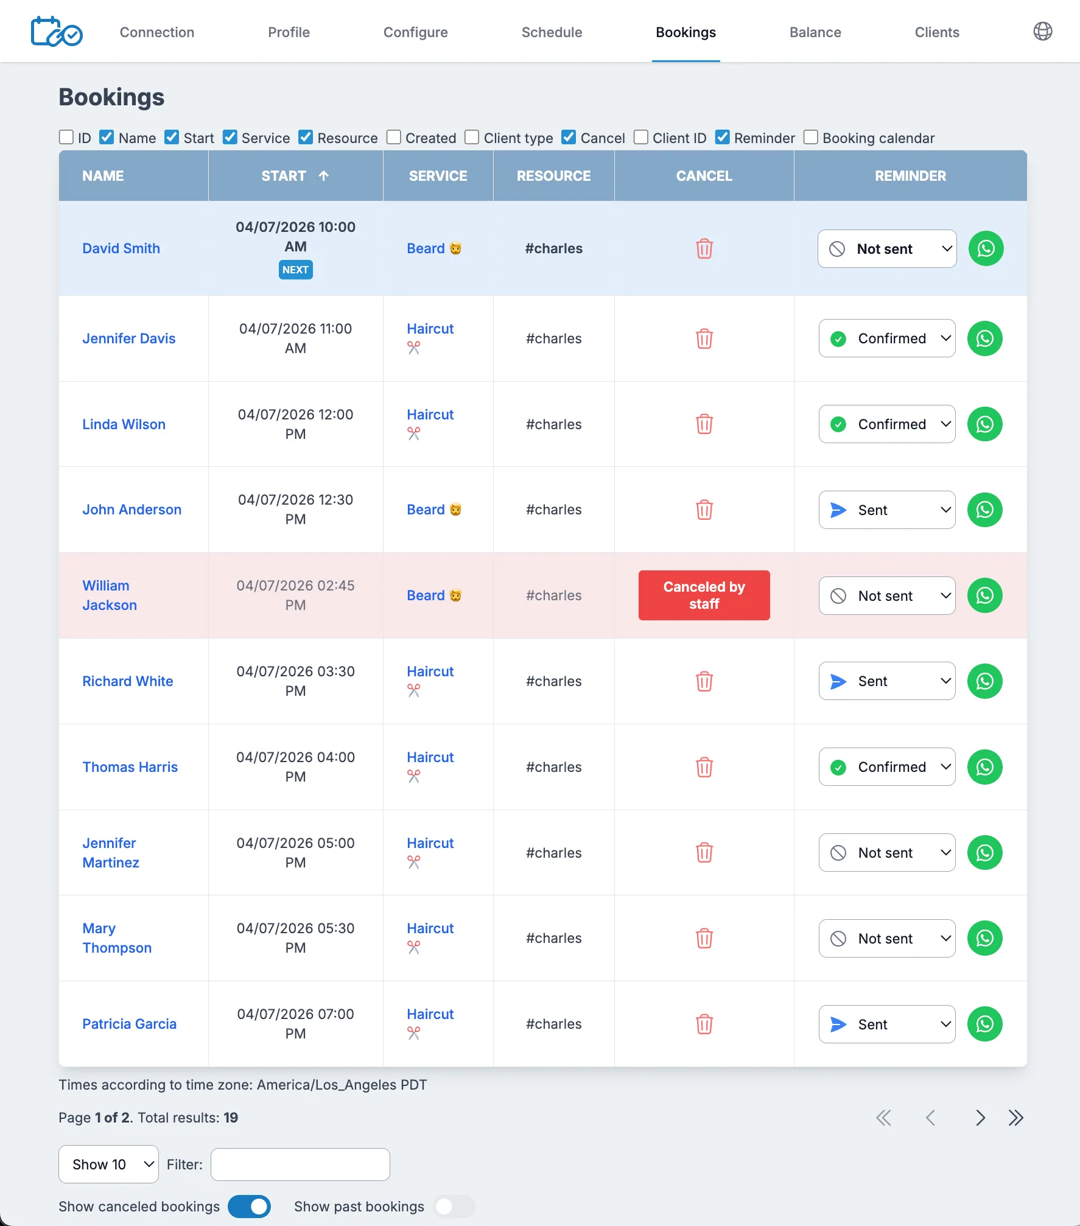
Task: Click the Canceled by staff button
Action: (x=704, y=595)
